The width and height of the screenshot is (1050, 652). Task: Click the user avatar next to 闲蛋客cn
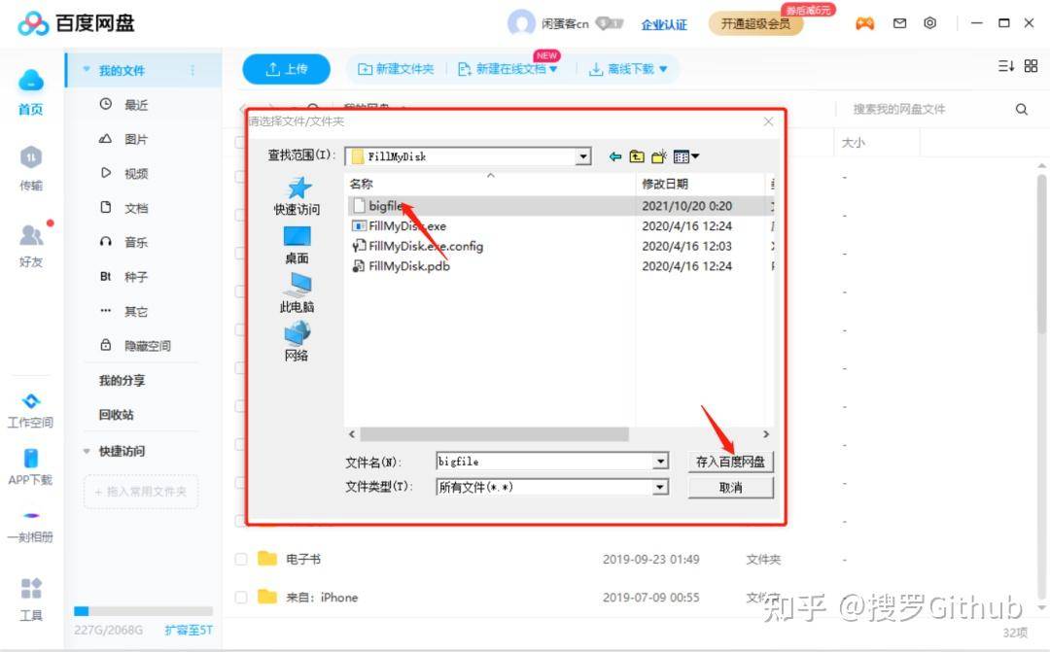coord(521,23)
